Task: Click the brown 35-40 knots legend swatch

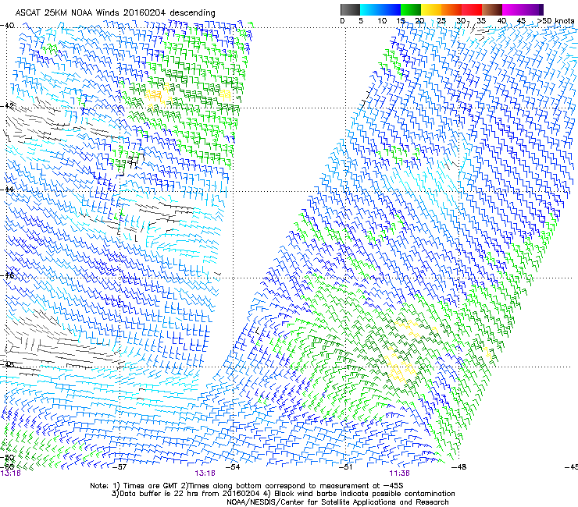Action: coord(492,9)
